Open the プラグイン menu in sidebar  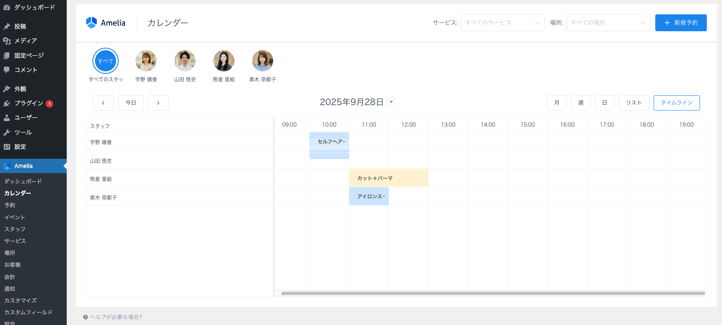pos(29,103)
